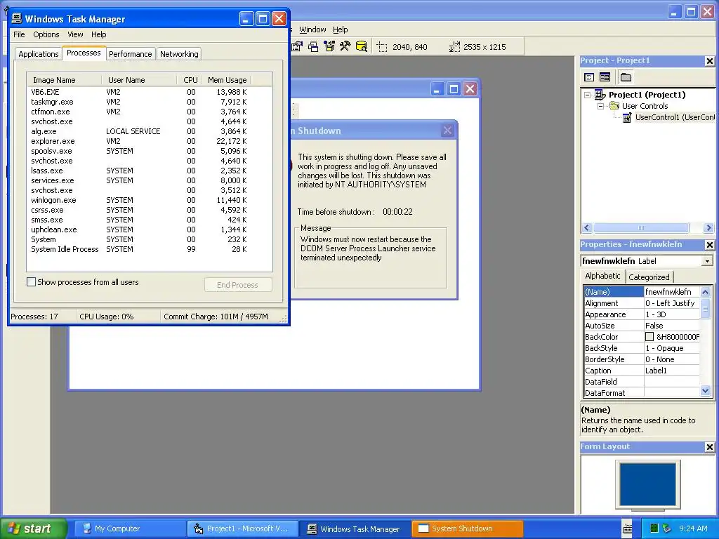Switch to the Categorized properties tab

649,277
